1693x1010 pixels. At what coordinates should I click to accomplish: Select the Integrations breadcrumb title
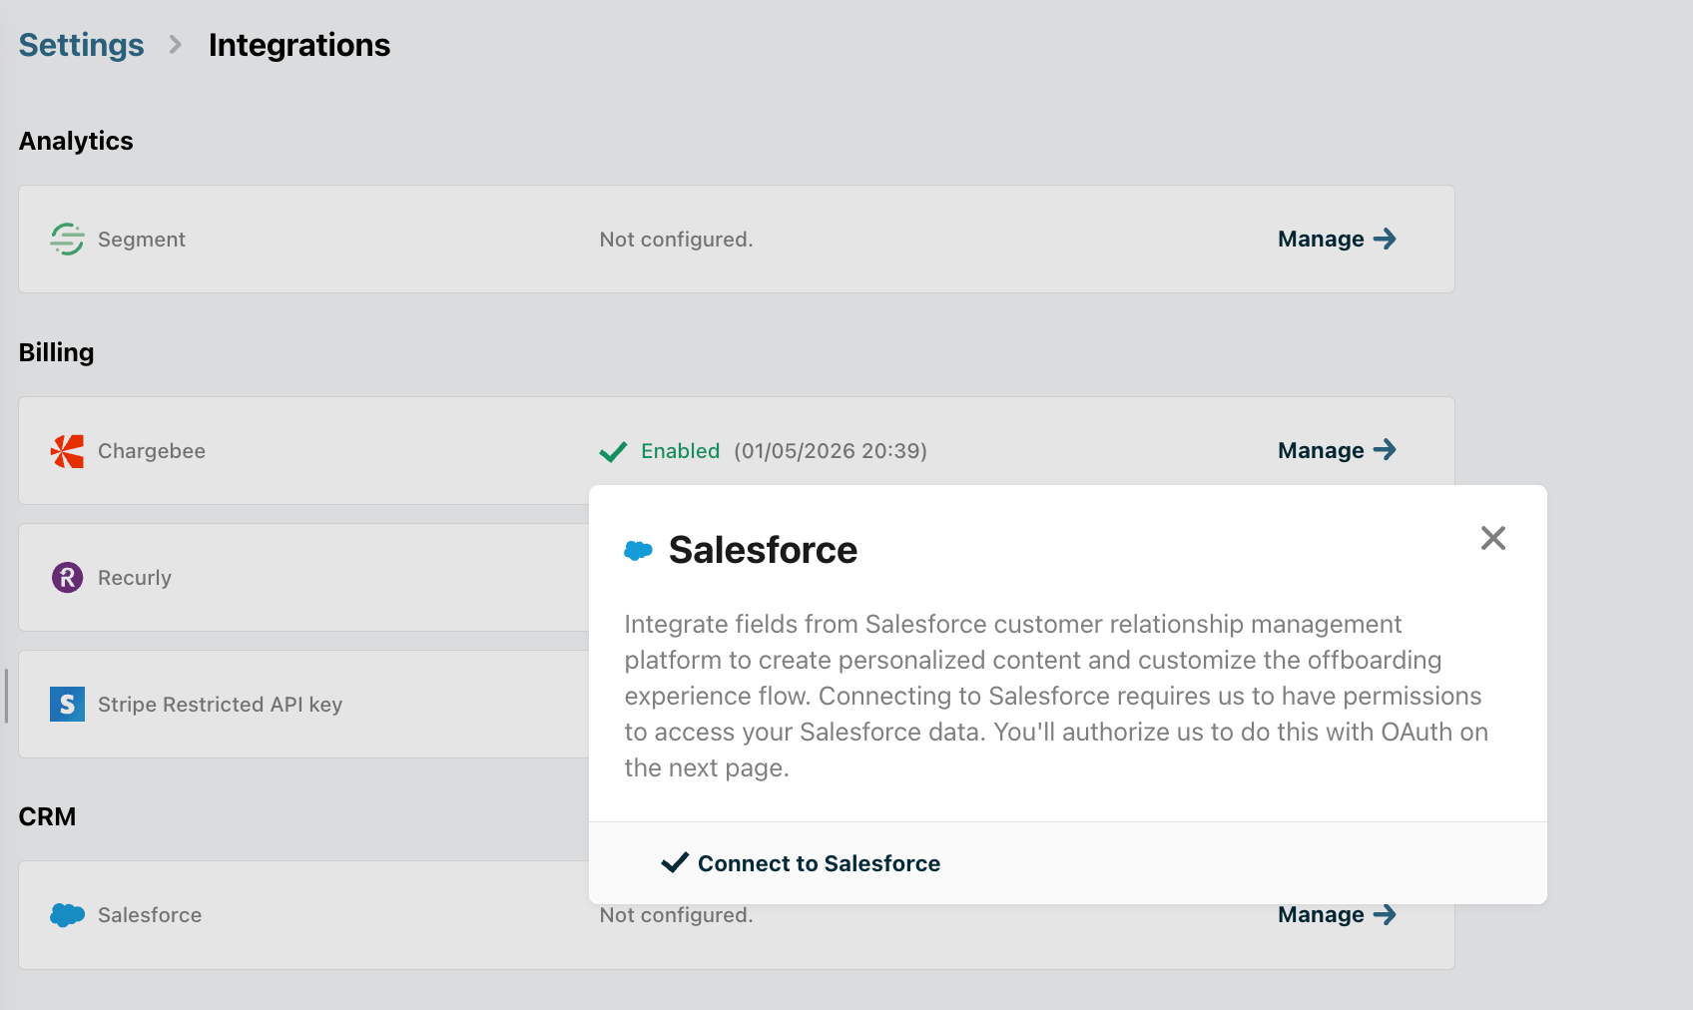298,45
